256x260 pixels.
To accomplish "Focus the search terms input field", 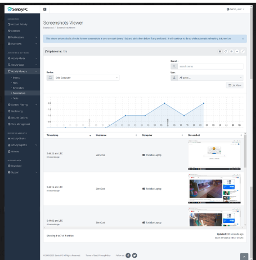I will pos(210,66).
